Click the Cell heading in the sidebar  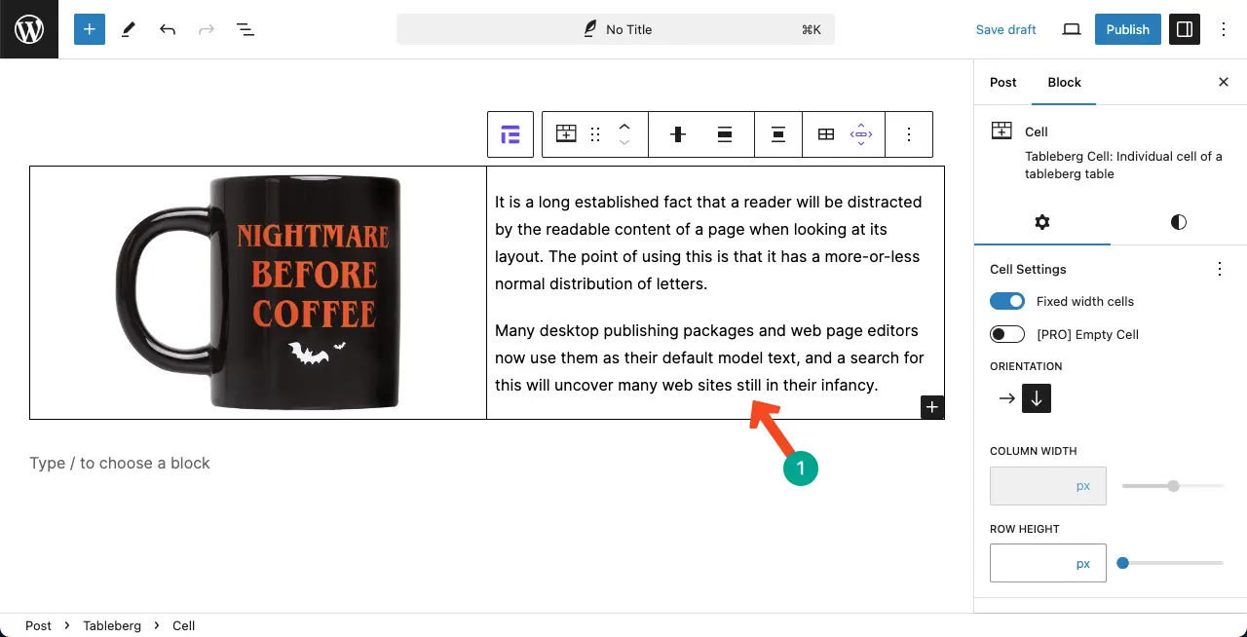tap(1037, 131)
